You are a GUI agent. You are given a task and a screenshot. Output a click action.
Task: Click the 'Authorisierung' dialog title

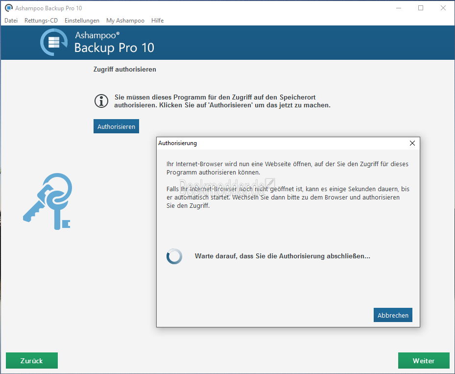(x=178, y=143)
